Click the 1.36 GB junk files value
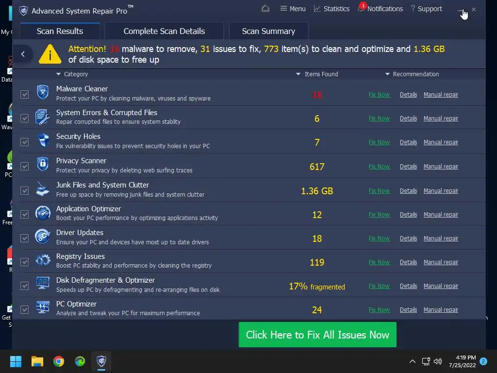The height and width of the screenshot is (373, 497). 317,191
